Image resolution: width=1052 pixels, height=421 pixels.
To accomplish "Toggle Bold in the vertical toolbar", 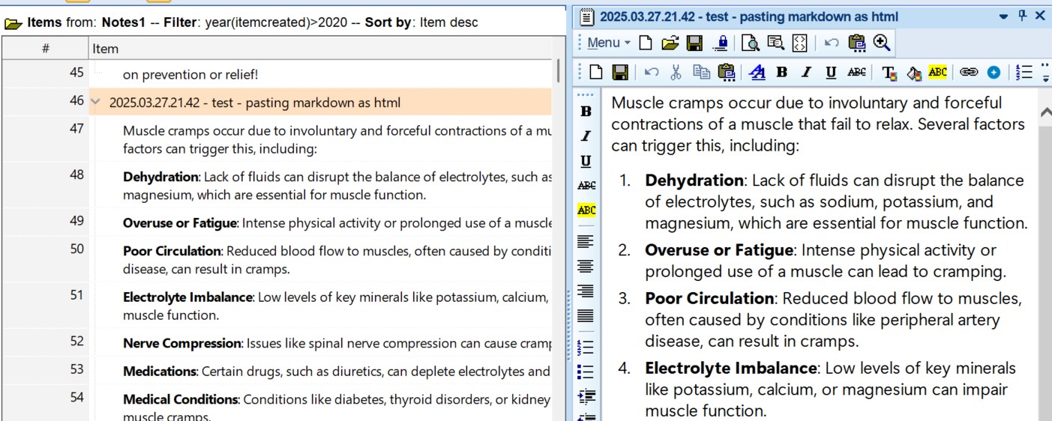I will pyautogui.click(x=586, y=111).
